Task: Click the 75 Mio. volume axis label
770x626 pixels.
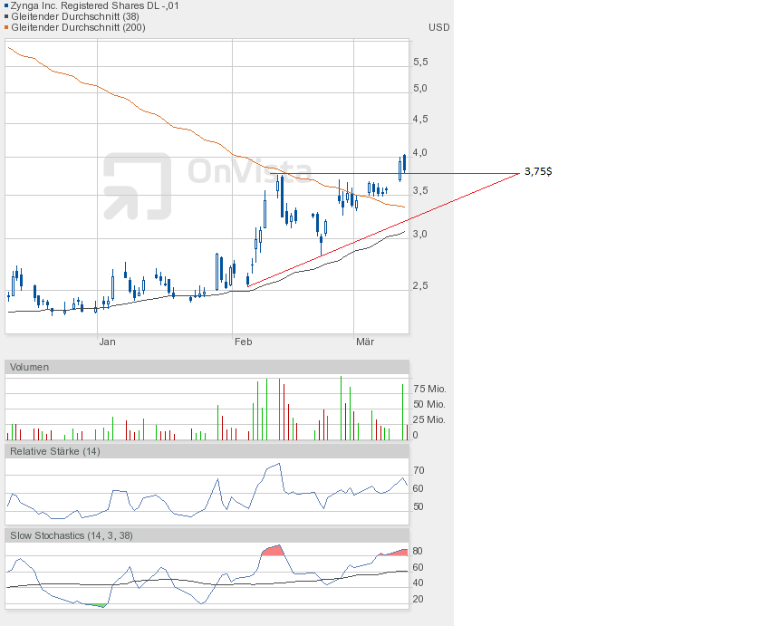Action: point(429,389)
